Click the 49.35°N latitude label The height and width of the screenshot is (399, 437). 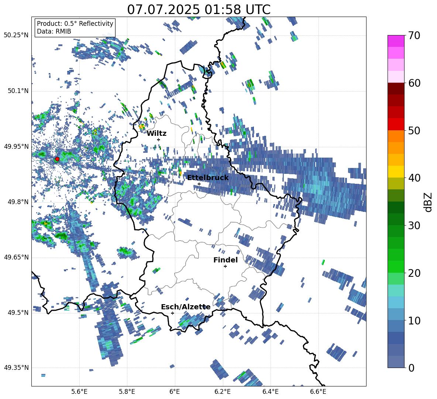pyautogui.click(x=16, y=368)
